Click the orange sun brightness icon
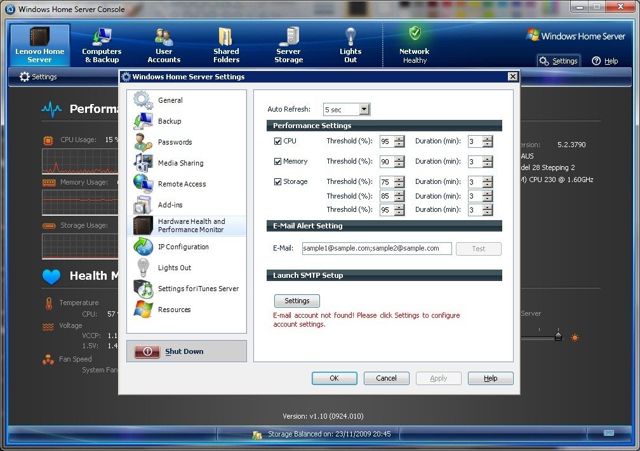This screenshot has width=640, height=451. click(575, 337)
